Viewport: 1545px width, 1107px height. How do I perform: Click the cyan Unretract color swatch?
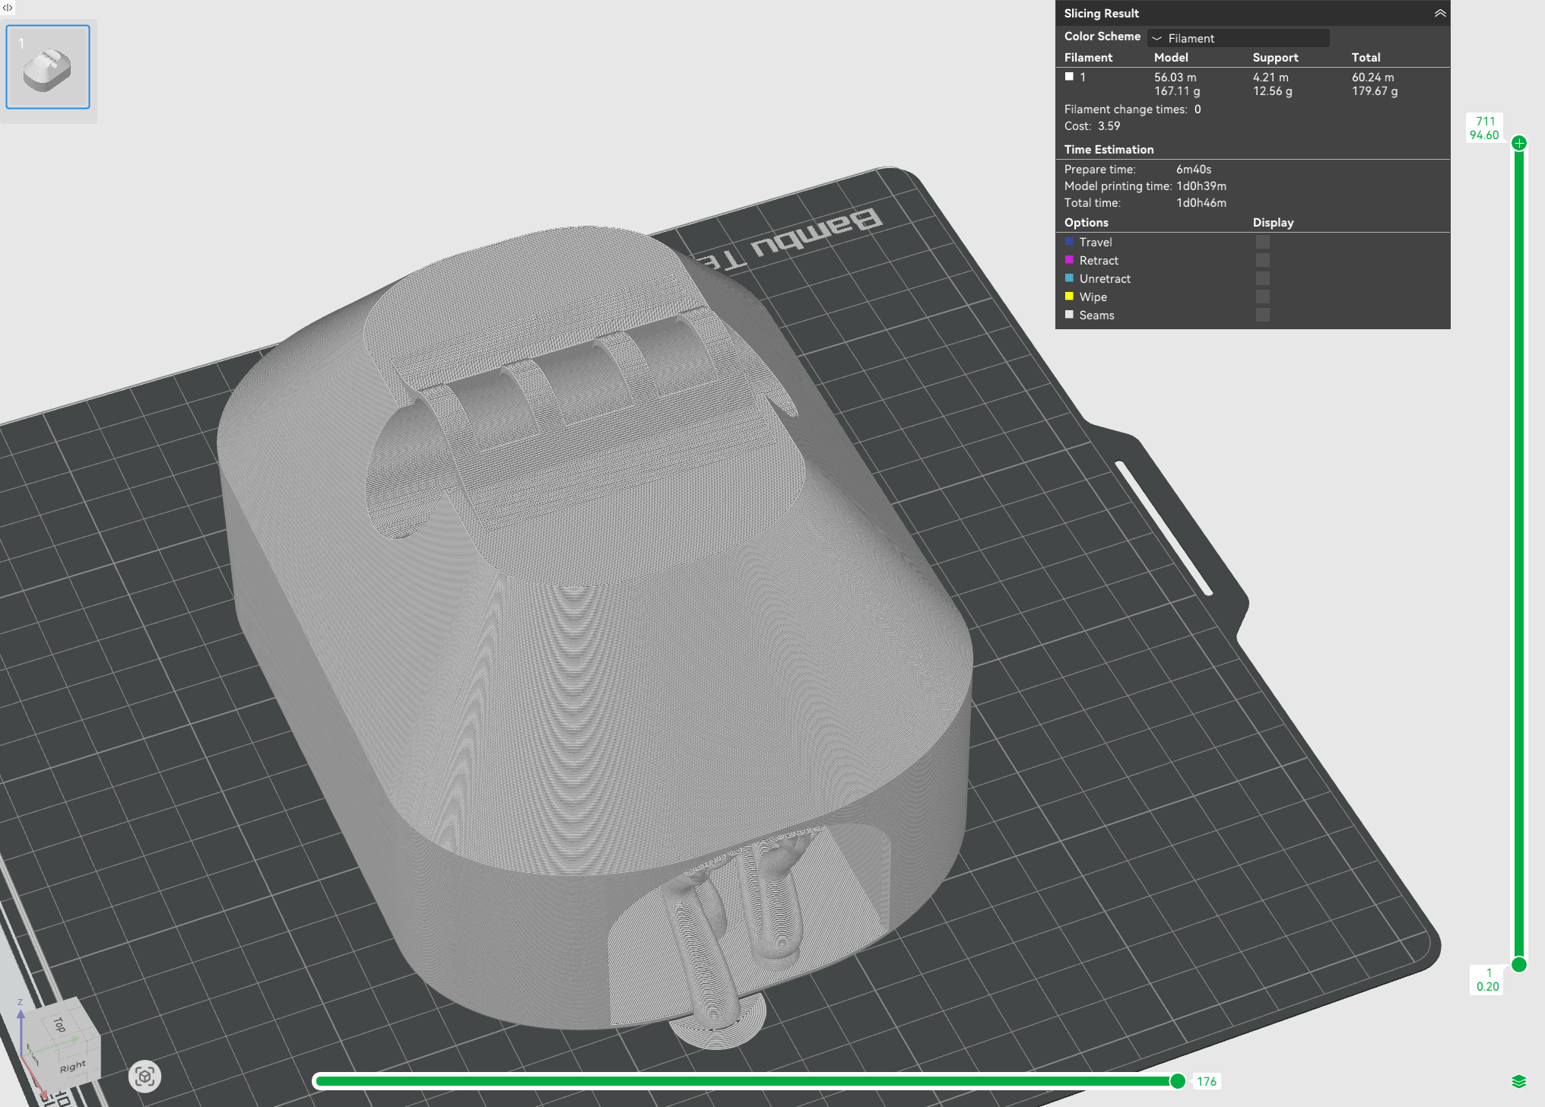[1070, 278]
